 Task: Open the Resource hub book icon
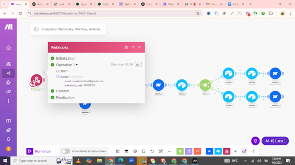9,121
